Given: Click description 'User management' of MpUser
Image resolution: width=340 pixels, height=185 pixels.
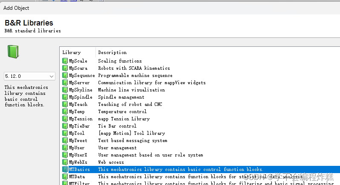Looking at the screenshot, I should coord(117,148).
